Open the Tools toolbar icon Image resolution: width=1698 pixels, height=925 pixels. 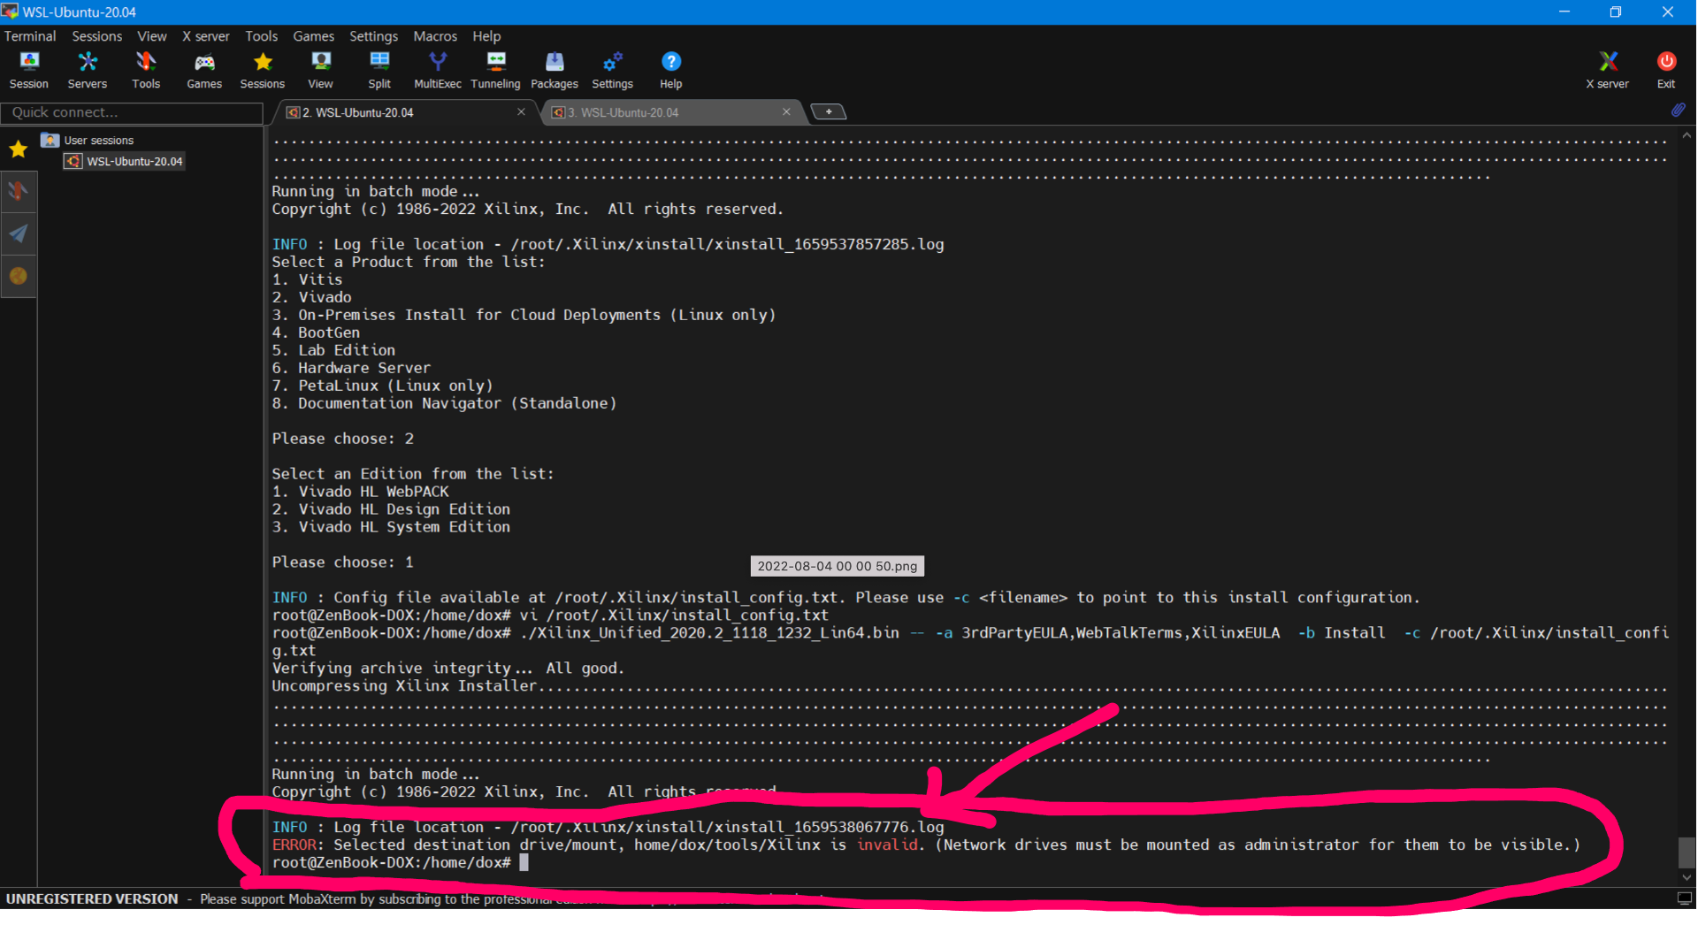(146, 70)
